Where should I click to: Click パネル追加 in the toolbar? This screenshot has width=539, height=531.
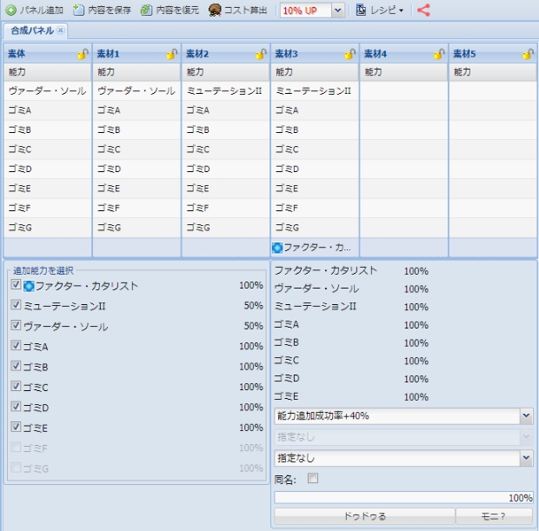click(x=35, y=10)
